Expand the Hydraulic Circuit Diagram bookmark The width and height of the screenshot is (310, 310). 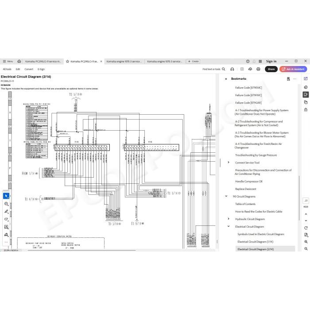coord(229,219)
